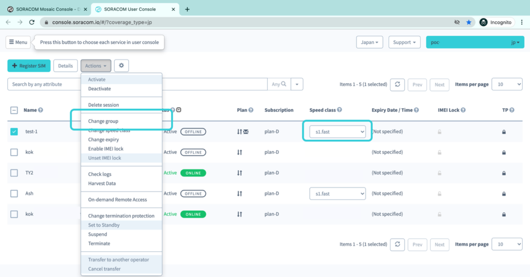530x277 pixels.
Task: Click the bottom Next page button
Action: pos(439,244)
